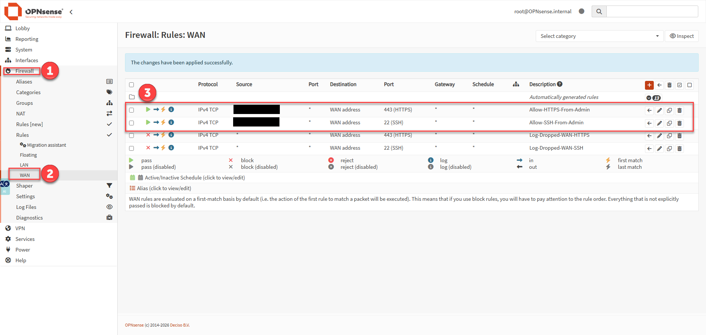Screen dimensions: 706x335
Task: Clone the Allow-SSH-From-Admin rule
Action: [x=669, y=123]
